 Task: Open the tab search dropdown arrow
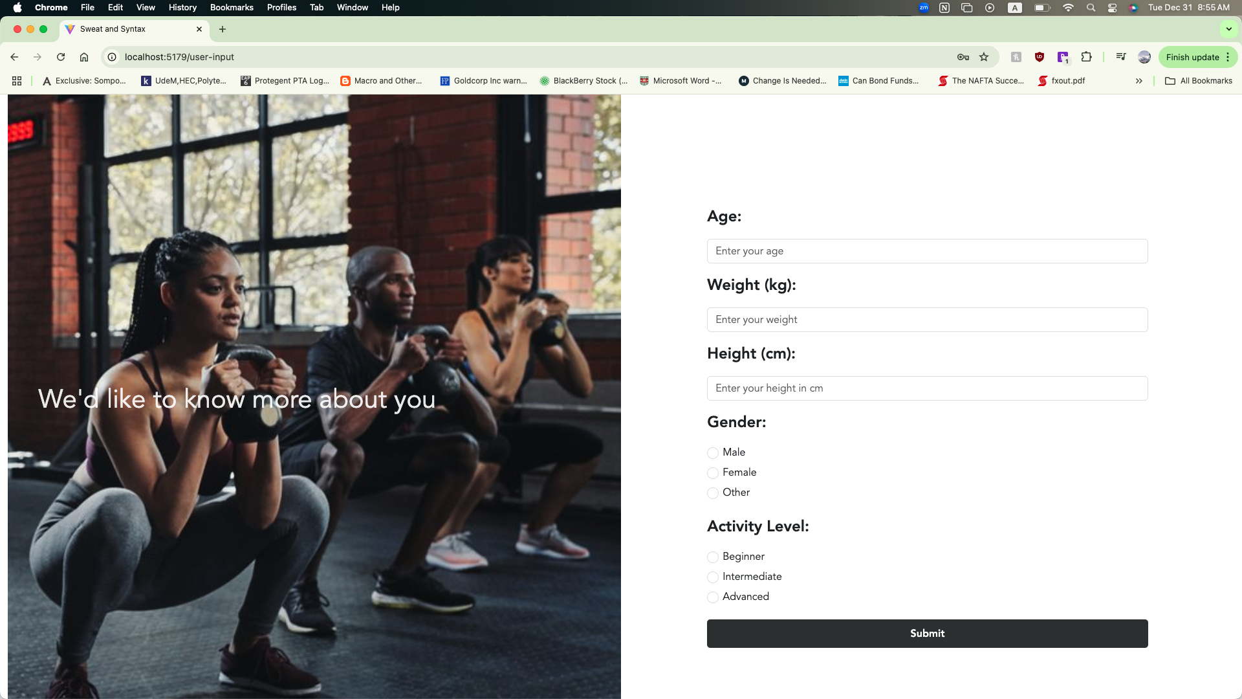[1228, 29]
